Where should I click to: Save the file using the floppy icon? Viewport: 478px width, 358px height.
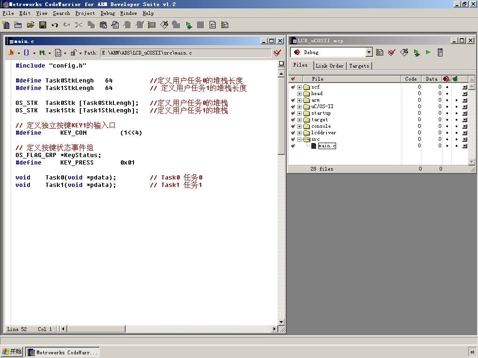42,25
